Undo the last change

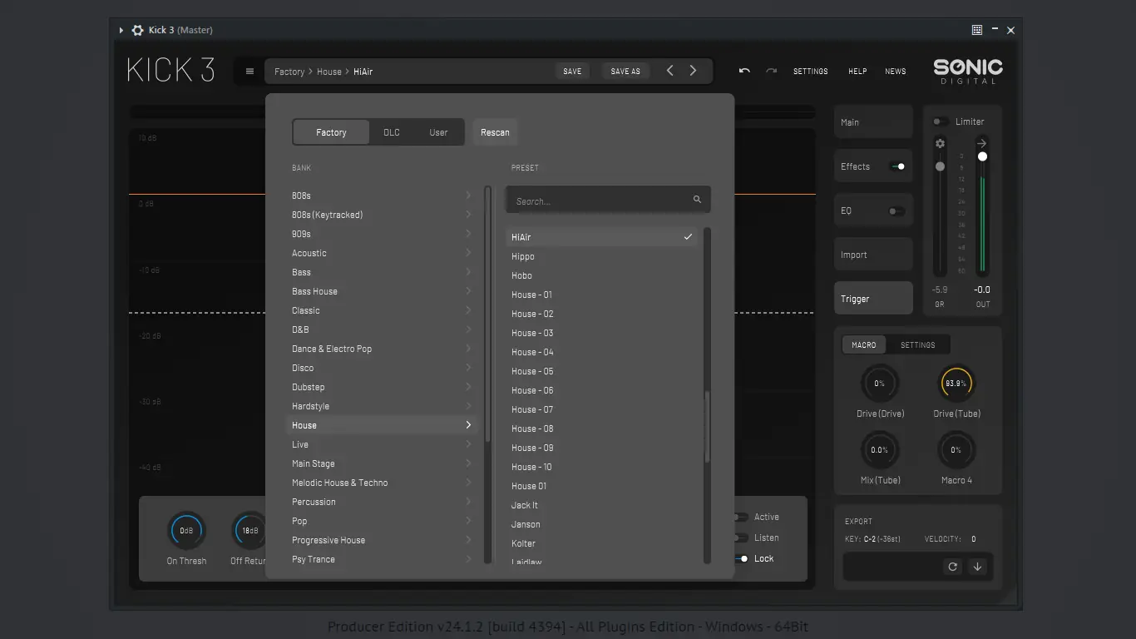click(x=744, y=72)
